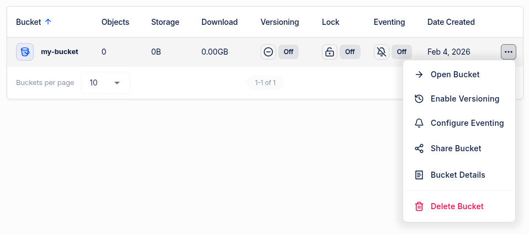
Task: Click the unlocked padlock icon in Lock column
Action: coord(330,52)
